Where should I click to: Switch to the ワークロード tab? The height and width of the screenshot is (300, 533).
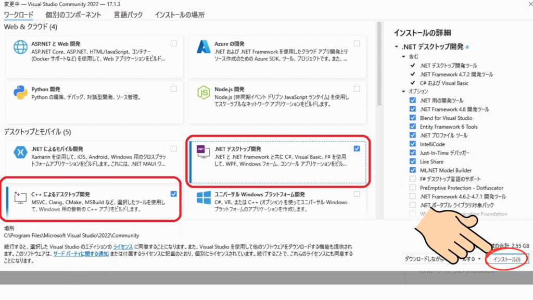(19, 15)
